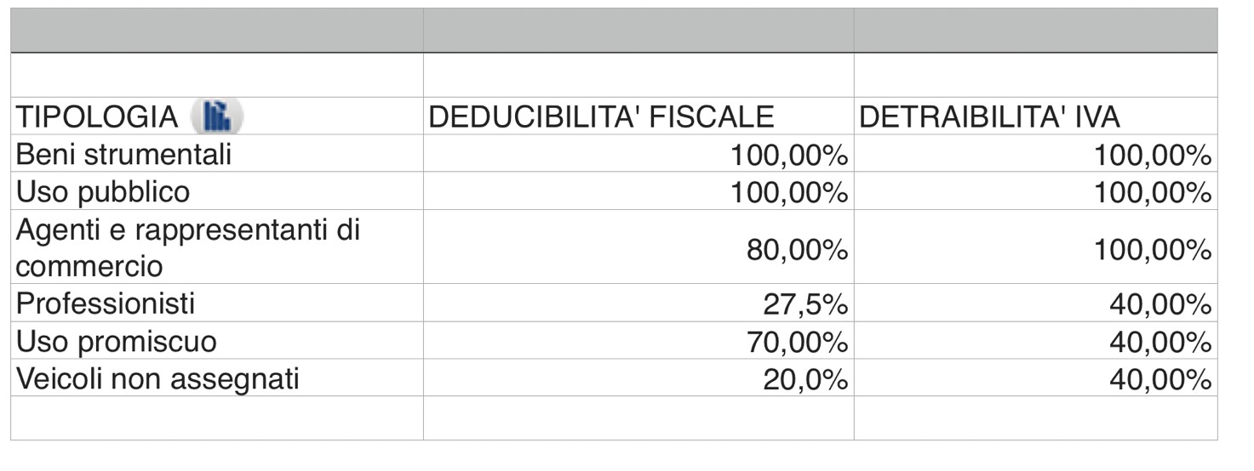
Task: Click the 20,0% deducibilita value cell
Action: click(638, 377)
